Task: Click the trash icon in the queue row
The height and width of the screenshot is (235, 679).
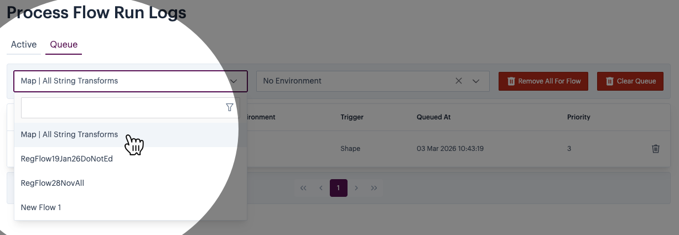Action: point(655,149)
